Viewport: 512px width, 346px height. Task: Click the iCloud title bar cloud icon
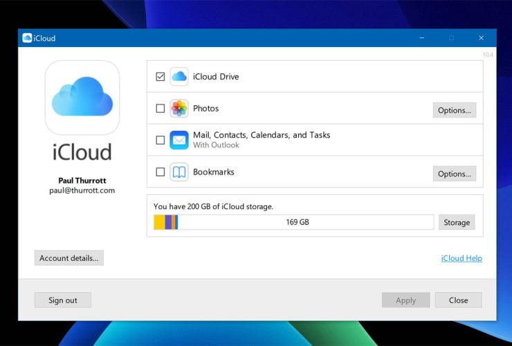click(27, 38)
